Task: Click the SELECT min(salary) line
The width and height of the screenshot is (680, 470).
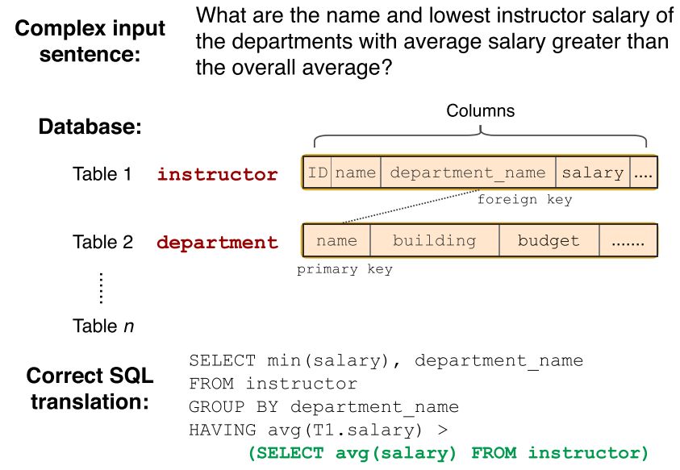Action: click(386, 360)
